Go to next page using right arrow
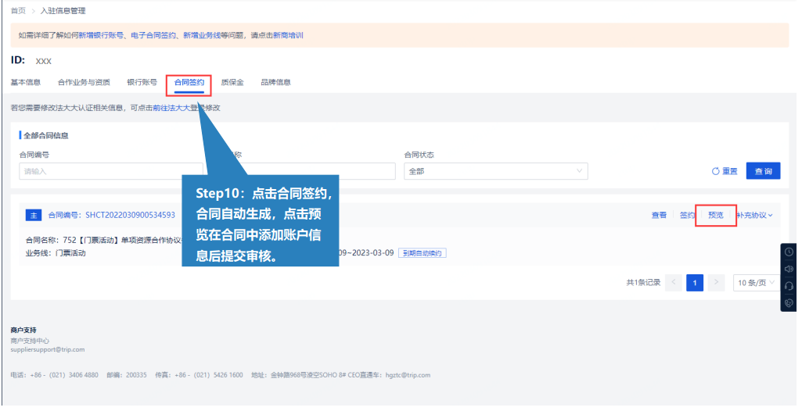Screen dimensions: 802x411 (x=716, y=283)
